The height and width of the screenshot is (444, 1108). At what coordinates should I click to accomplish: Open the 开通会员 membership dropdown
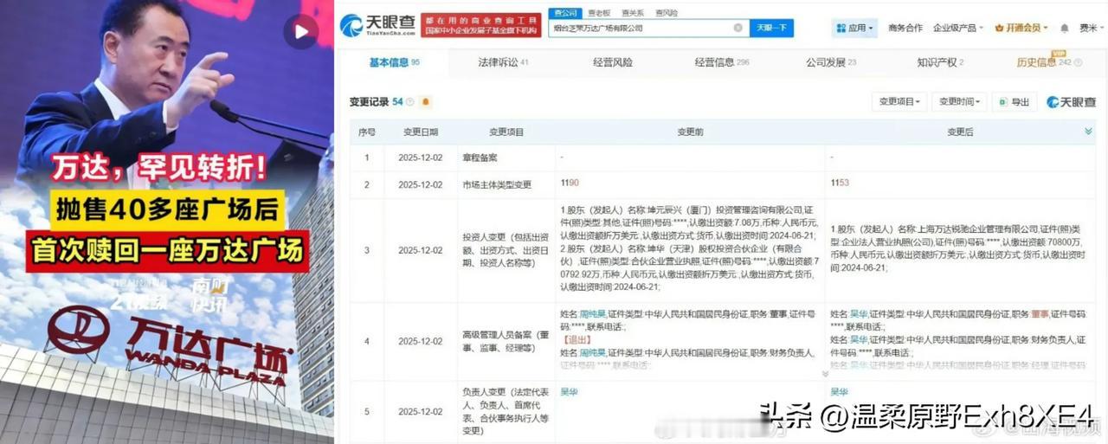click(1021, 28)
